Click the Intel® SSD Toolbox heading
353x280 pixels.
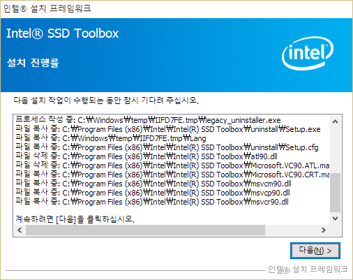point(63,34)
